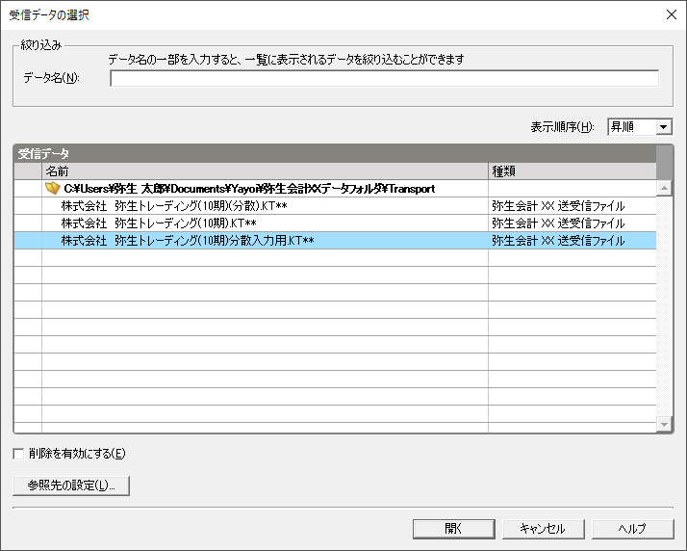Close the 受信データの選択 dialog
Screen dimensions: 687x551
pos(672,14)
